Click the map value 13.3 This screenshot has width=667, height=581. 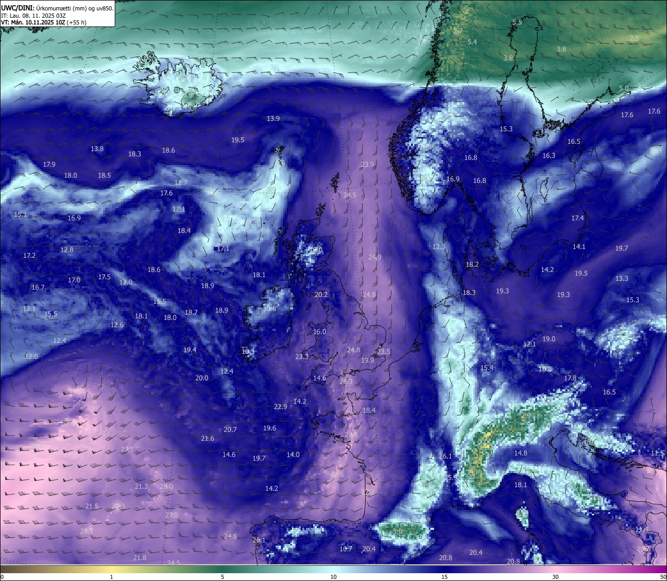pos(622,278)
